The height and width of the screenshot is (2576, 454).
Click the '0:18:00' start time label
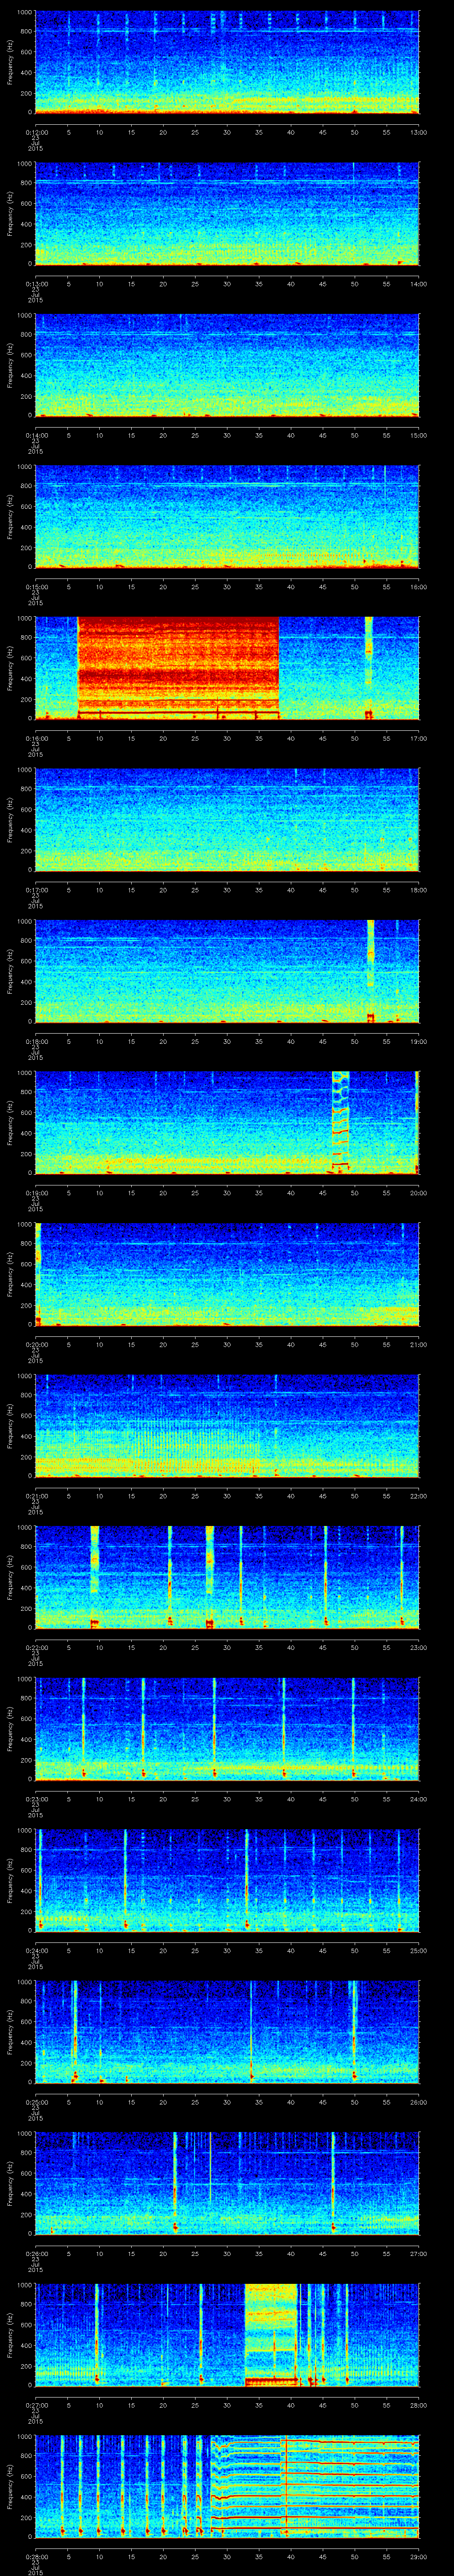36,1041
